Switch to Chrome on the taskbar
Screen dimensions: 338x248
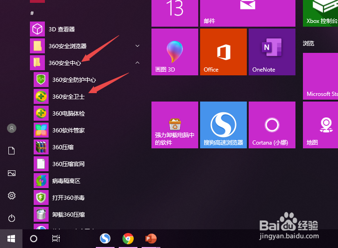click(128, 239)
